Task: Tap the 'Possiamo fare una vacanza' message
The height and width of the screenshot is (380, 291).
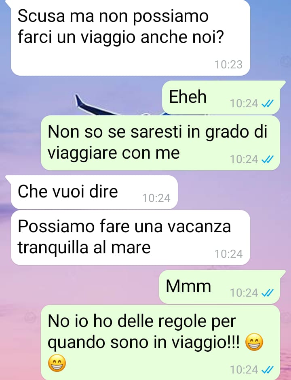Action: tap(130, 238)
